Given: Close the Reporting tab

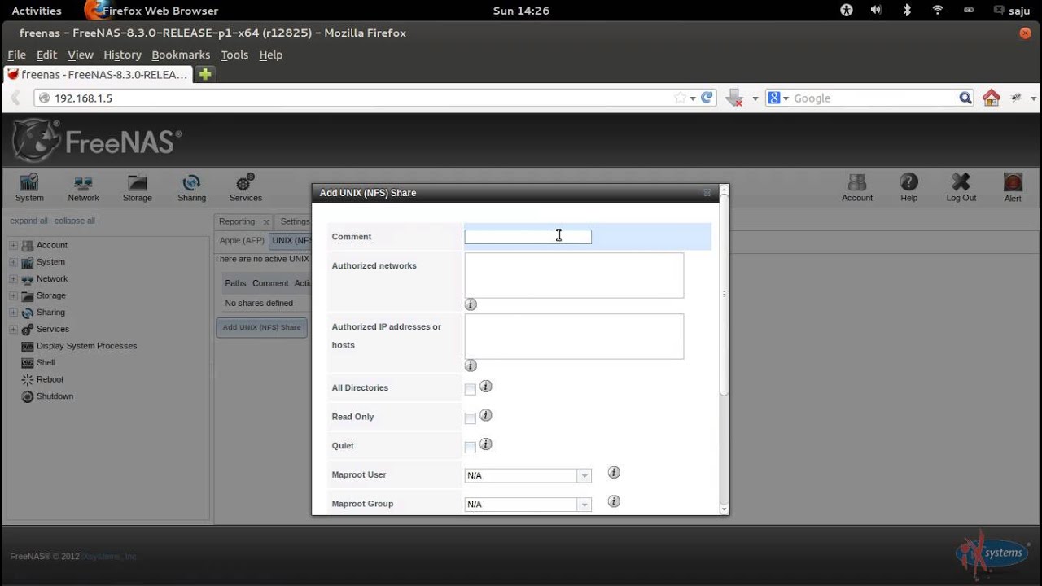Looking at the screenshot, I should (265, 221).
